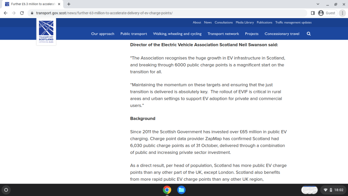348x196 pixels.
Task: Open the Media Library link
Action: (x=245, y=22)
